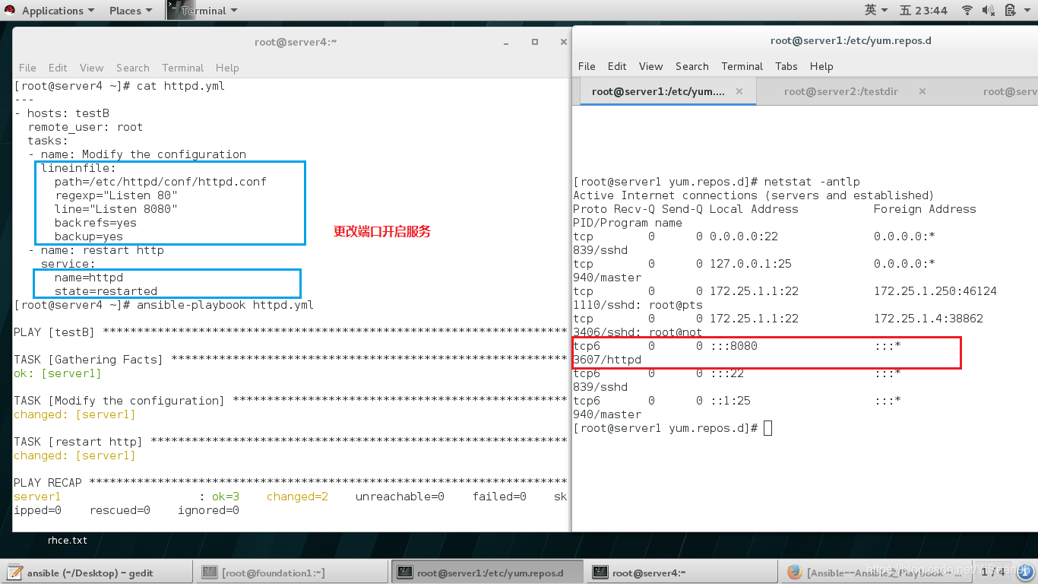This screenshot has height=584, width=1038.
Task: Click 'path=/etc/httpd/conf/httpd.conf' line
Action: click(x=160, y=182)
